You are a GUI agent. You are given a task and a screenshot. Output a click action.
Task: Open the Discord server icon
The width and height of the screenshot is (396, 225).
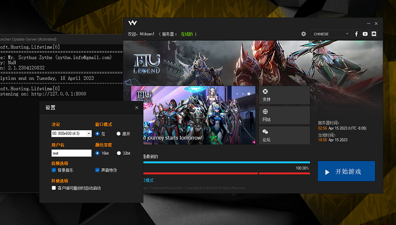click(x=374, y=34)
